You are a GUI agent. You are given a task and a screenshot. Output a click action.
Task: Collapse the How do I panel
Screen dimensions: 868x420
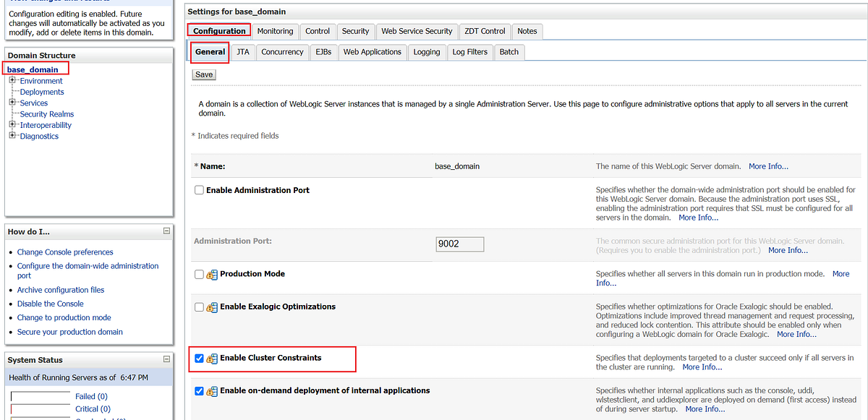point(166,231)
